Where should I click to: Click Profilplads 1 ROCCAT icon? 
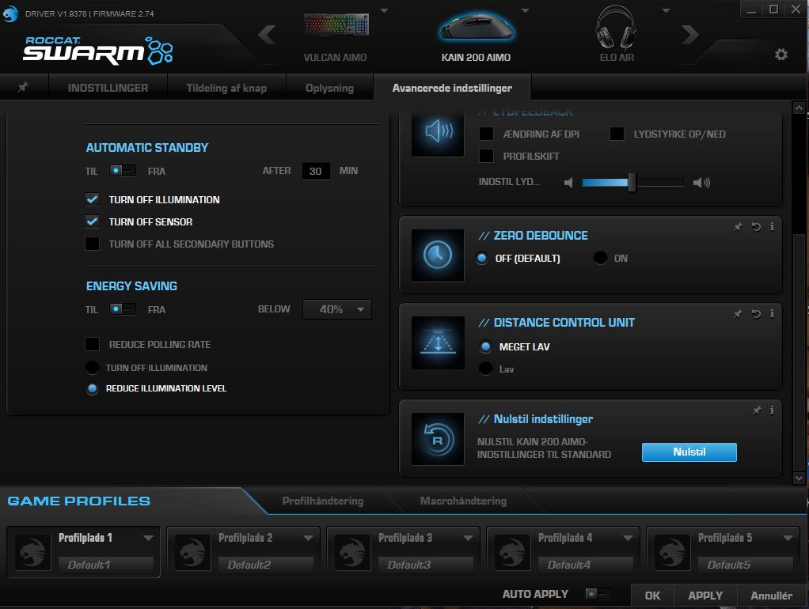pyautogui.click(x=33, y=552)
